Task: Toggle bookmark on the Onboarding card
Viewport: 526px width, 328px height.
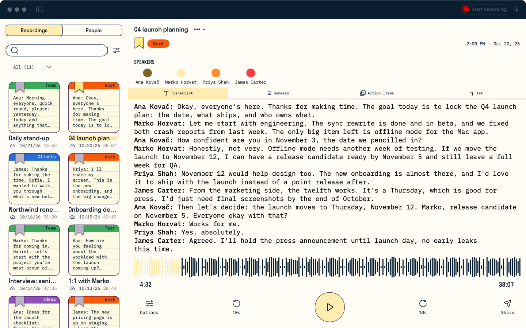Action: pyautogui.click(x=79, y=158)
